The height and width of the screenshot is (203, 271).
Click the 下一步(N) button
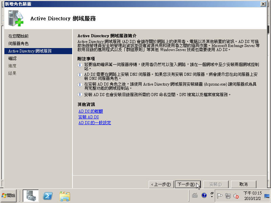coord(188,184)
